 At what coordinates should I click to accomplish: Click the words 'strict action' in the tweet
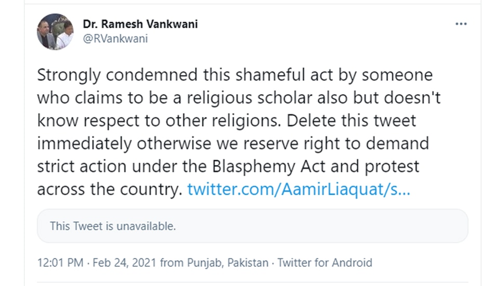[85, 166]
